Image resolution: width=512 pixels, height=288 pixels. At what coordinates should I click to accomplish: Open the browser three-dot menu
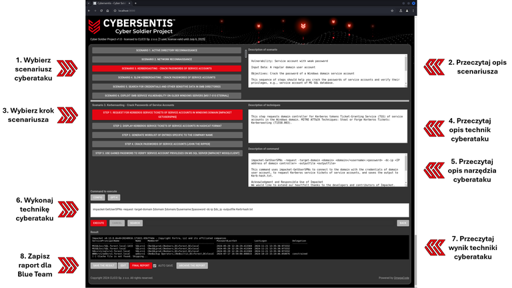tap(413, 11)
